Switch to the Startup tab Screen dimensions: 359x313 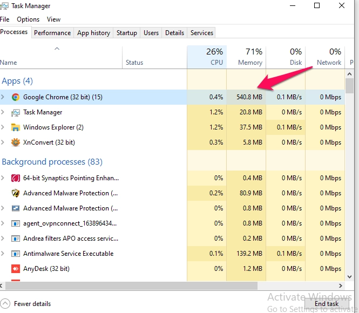pos(127,33)
